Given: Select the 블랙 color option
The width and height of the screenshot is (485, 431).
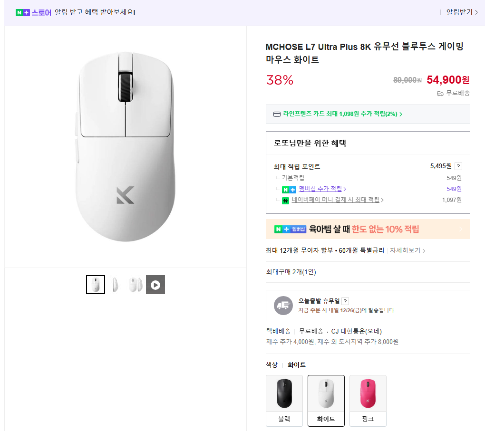Looking at the screenshot, I should pyautogui.click(x=284, y=400).
